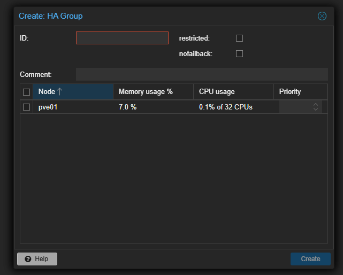Screen dimensions: 343x275
Task: Decrease pve01 priority with down arrow
Action: 316,109
